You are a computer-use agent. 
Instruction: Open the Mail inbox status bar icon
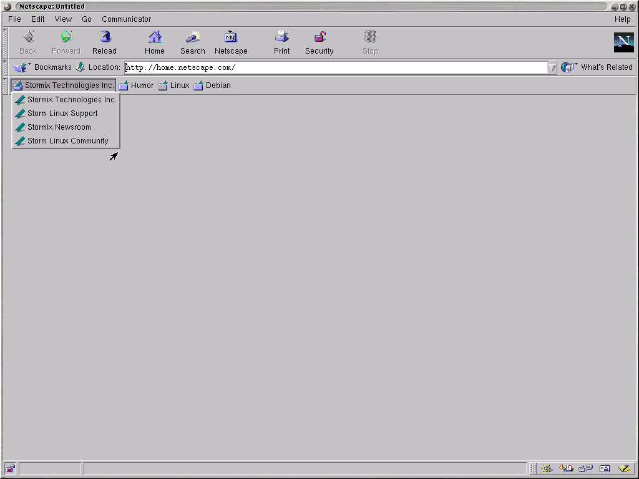click(567, 468)
